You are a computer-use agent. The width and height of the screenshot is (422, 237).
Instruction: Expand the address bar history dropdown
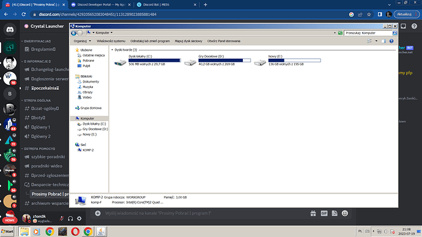pos(335,33)
